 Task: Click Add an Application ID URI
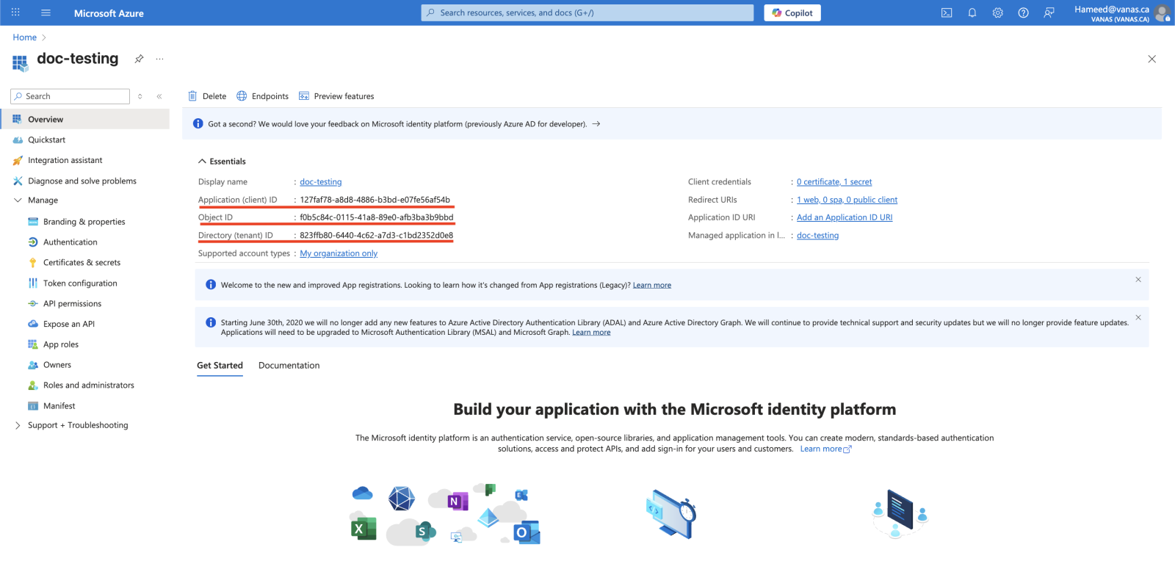pyautogui.click(x=845, y=217)
